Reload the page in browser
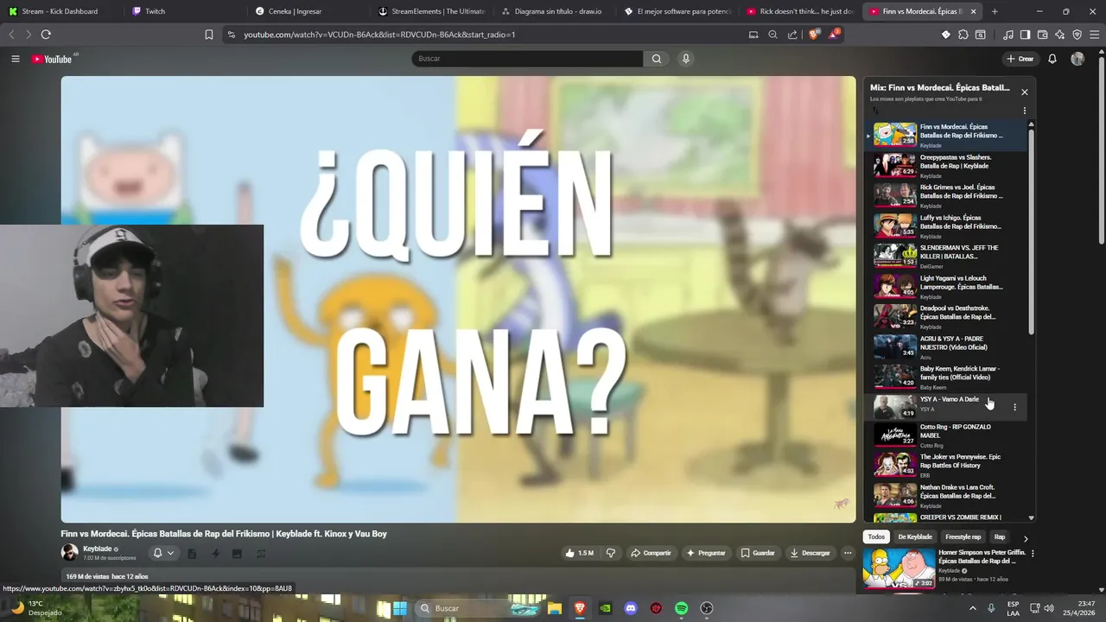 tap(46, 35)
